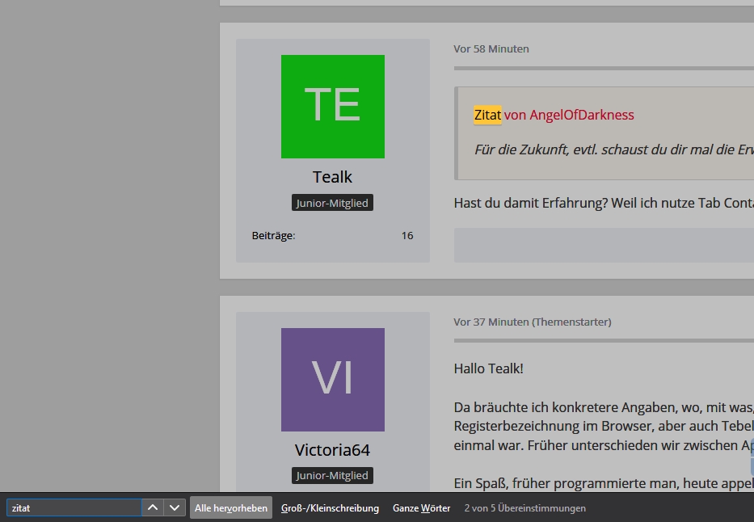Open the Vor 37 Minuten timestamp

491,322
